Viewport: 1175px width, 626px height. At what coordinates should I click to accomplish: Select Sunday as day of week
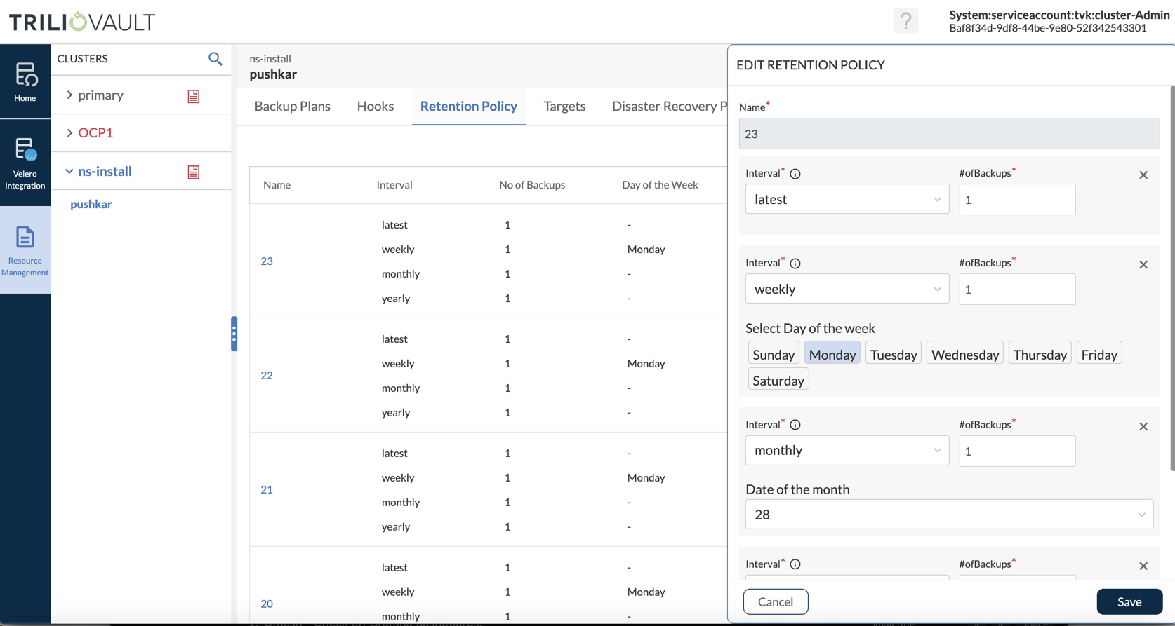[773, 354]
